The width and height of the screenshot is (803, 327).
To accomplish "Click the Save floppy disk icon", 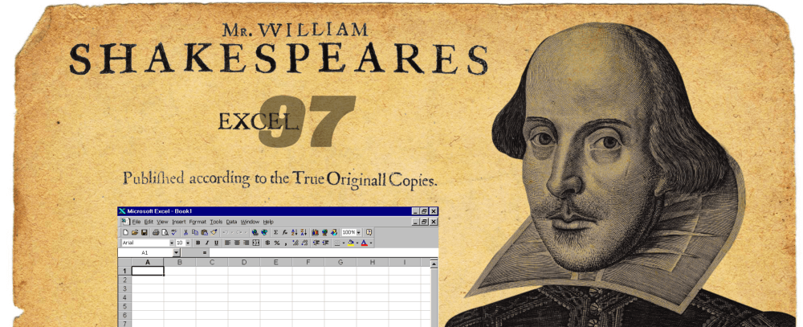I will [144, 233].
